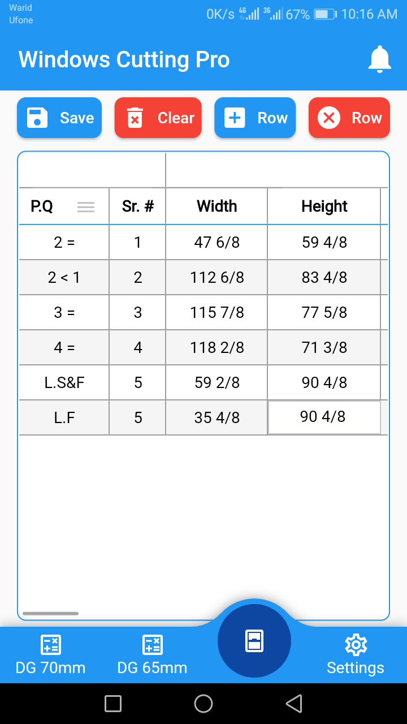Tap the Android home circle button
This screenshot has width=407, height=724.
tap(203, 704)
